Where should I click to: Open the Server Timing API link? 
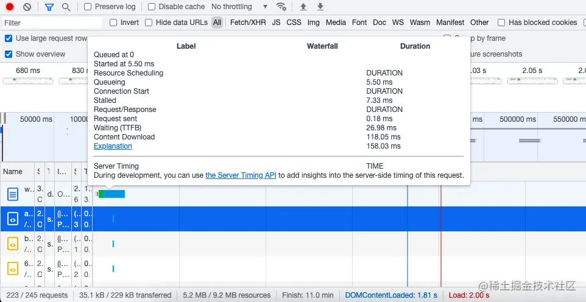[x=241, y=175]
